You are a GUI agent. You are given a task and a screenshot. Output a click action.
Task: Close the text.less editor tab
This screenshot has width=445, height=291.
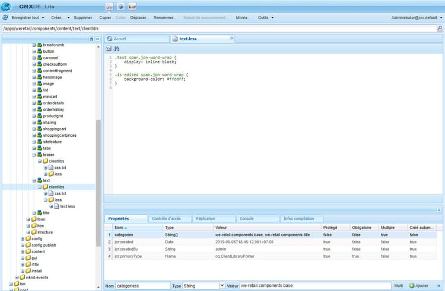pyautogui.click(x=231, y=39)
